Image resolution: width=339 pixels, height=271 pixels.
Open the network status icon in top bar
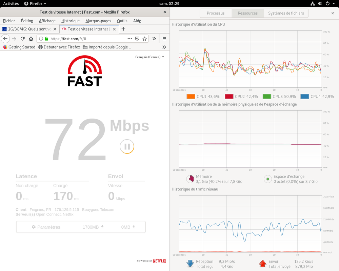click(313, 3)
